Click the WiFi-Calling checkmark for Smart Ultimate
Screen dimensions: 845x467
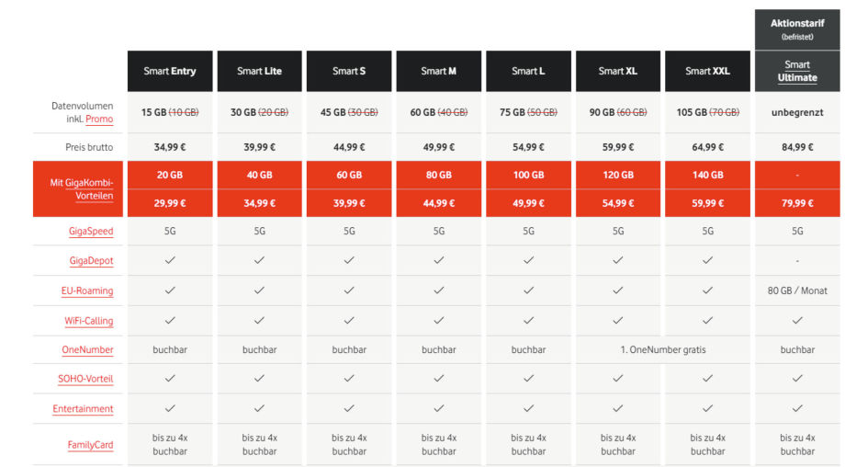(x=797, y=321)
